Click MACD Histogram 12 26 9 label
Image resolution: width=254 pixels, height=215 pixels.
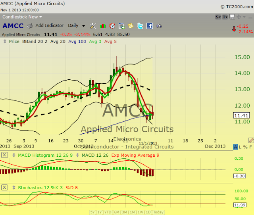pyautogui.click(x=45, y=155)
